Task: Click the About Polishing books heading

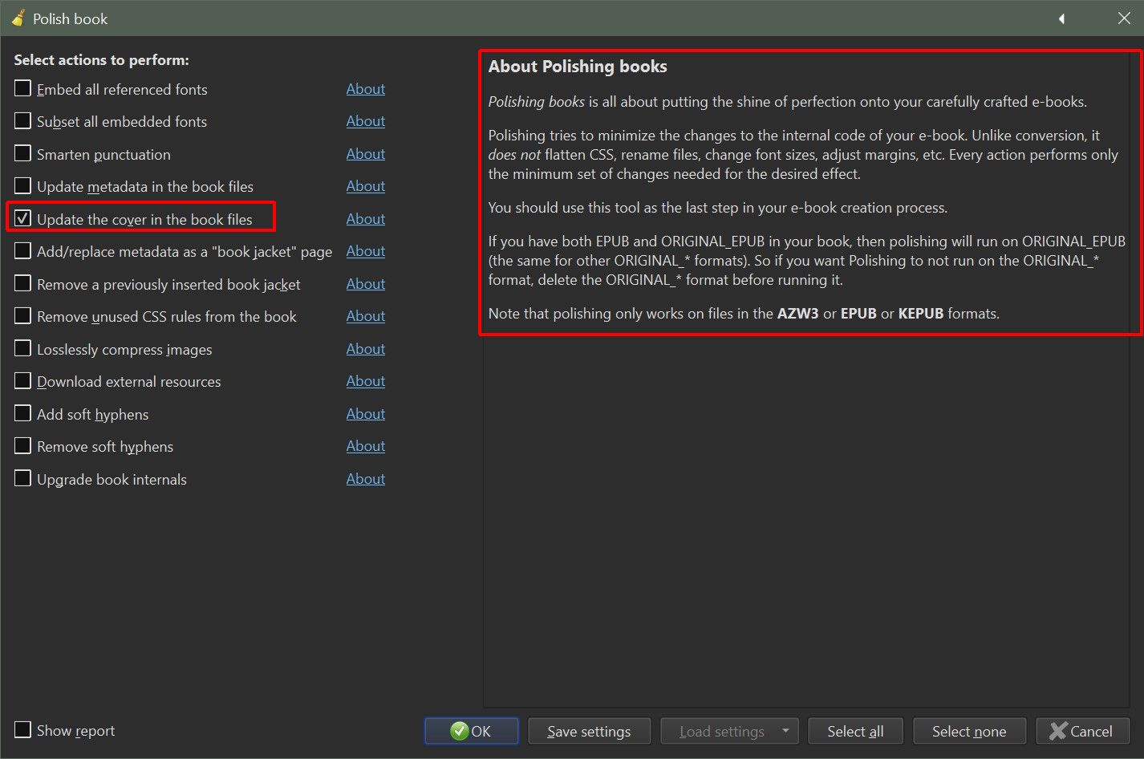Action: pos(578,67)
